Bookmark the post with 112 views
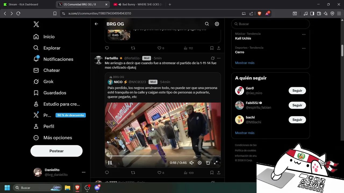Screen dimensions: 344x193 click(212, 48)
